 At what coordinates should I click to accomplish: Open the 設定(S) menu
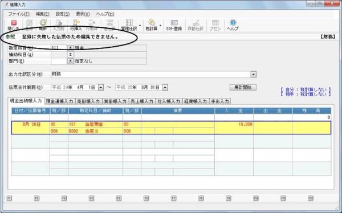click(x=63, y=14)
